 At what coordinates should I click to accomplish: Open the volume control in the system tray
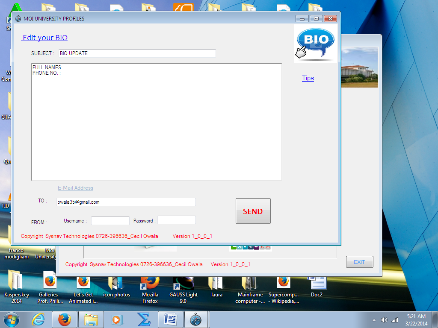pyautogui.click(x=384, y=320)
